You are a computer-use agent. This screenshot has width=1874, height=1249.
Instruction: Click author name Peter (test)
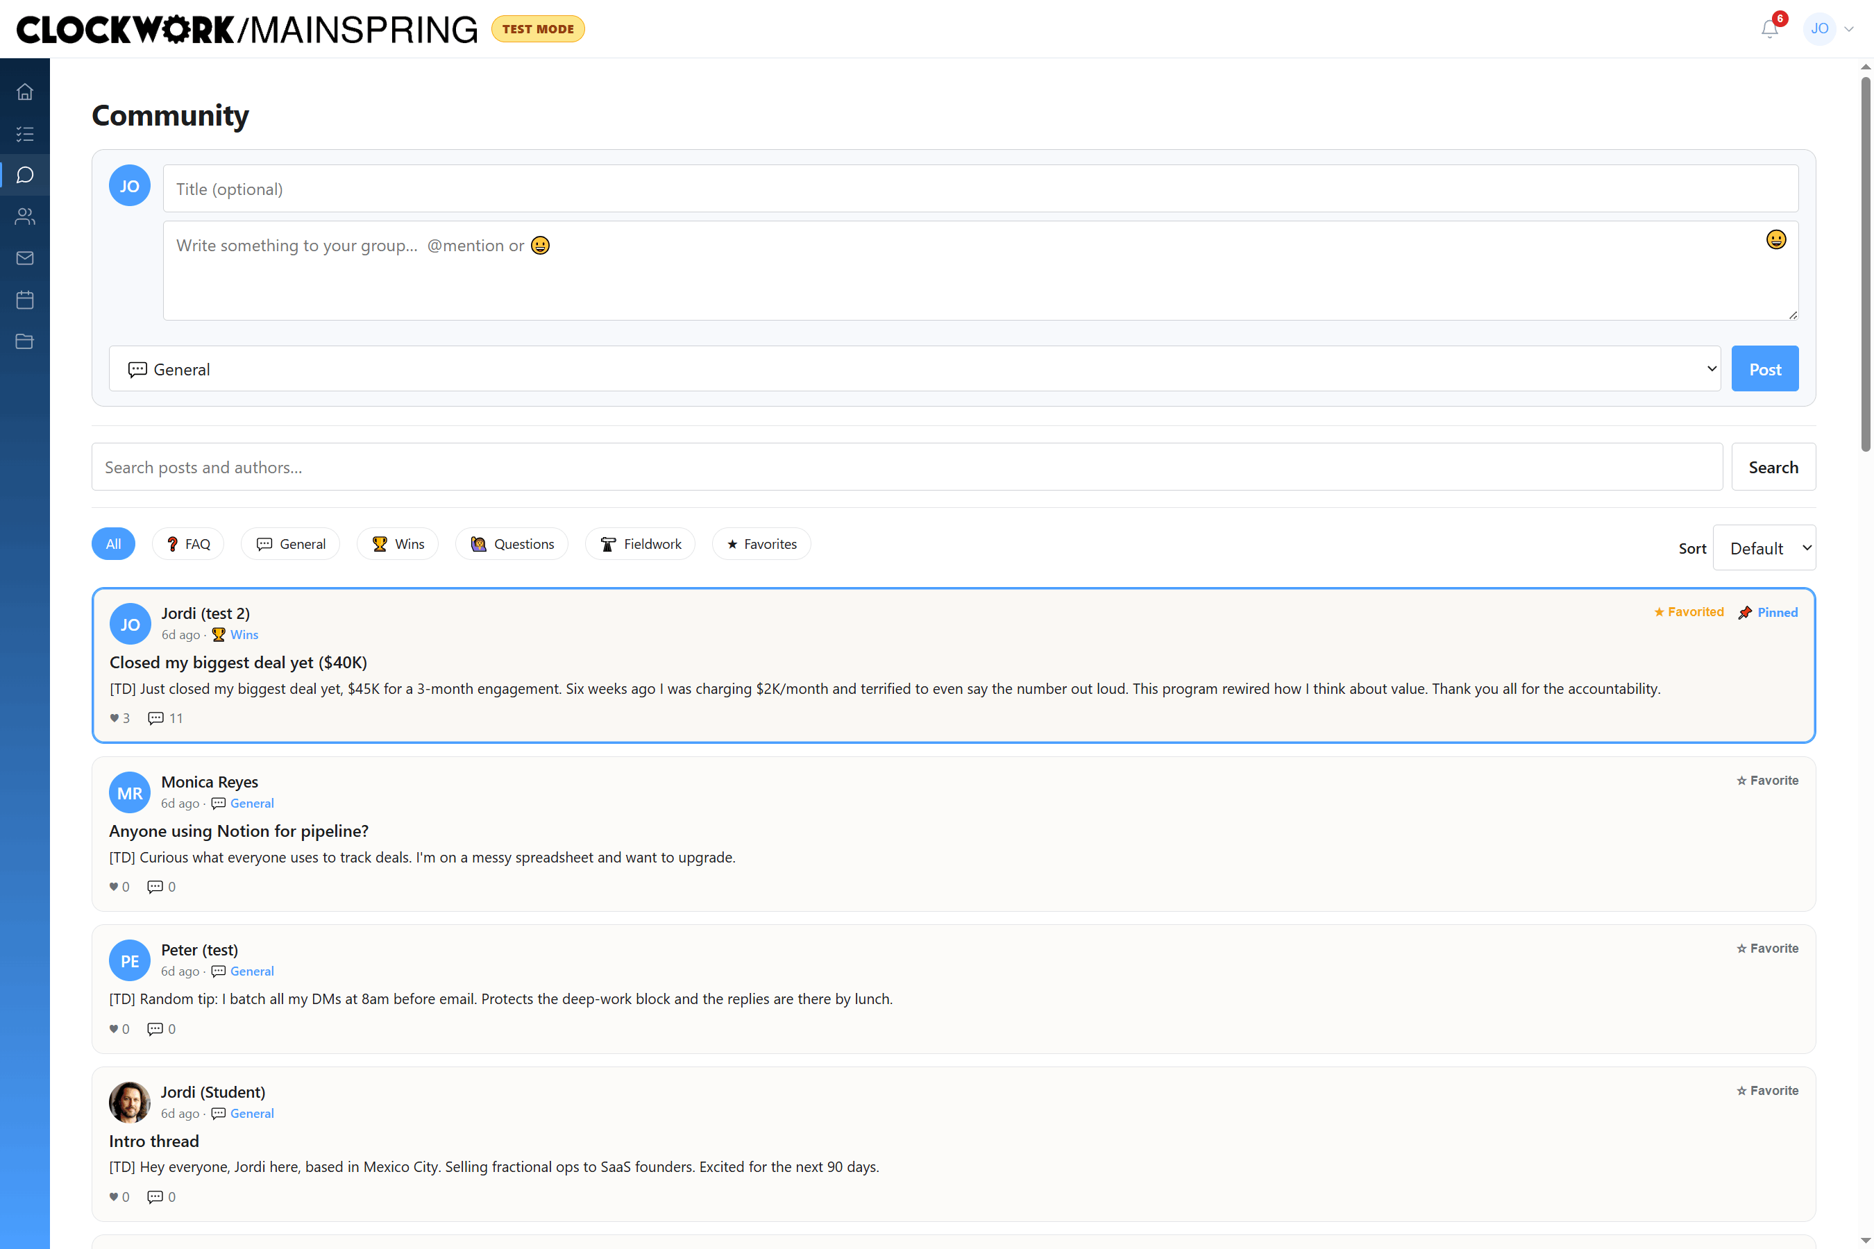coord(199,949)
